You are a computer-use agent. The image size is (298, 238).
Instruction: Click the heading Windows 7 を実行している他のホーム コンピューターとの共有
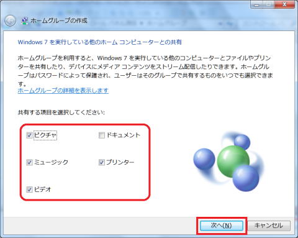click(100, 42)
